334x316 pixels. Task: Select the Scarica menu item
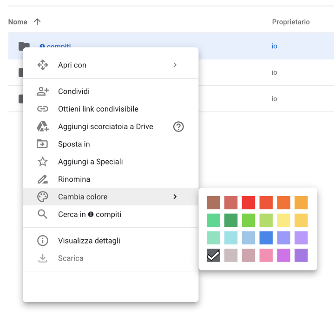[71, 258]
